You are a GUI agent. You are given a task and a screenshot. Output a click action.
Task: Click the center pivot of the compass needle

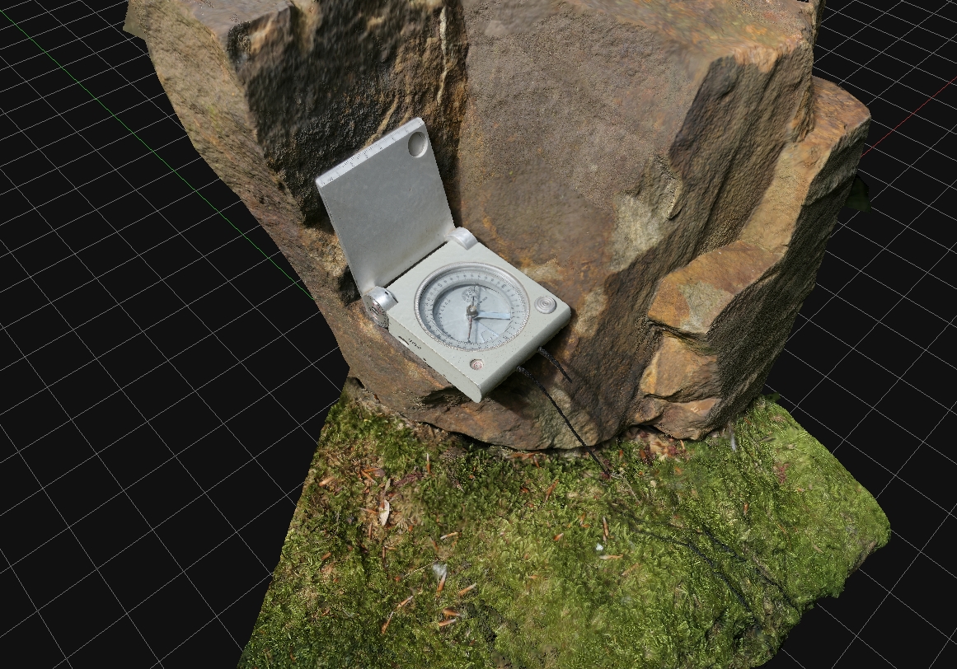472,309
